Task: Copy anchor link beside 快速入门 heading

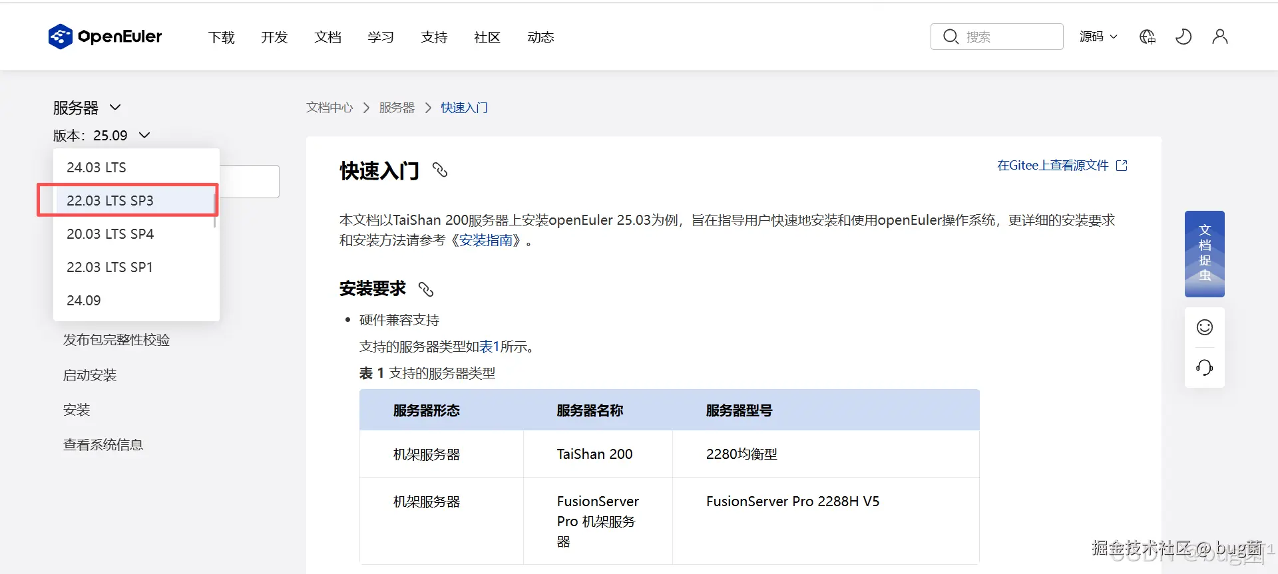Action: (x=440, y=170)
